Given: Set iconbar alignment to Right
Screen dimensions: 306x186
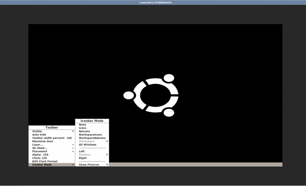Looking at the screenshot, I should (x=92, y=158).
